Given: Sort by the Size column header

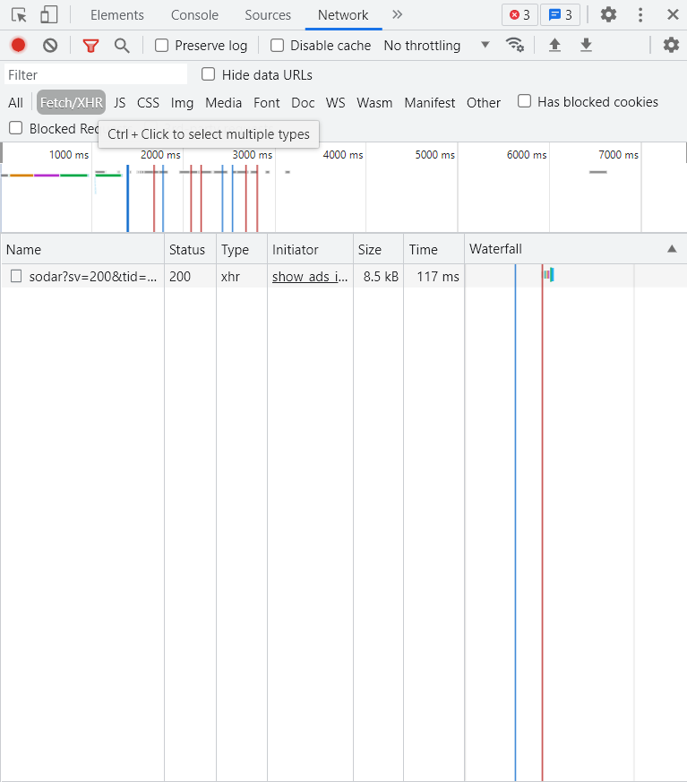Looking at the screenshot, I should pos(378,249).
